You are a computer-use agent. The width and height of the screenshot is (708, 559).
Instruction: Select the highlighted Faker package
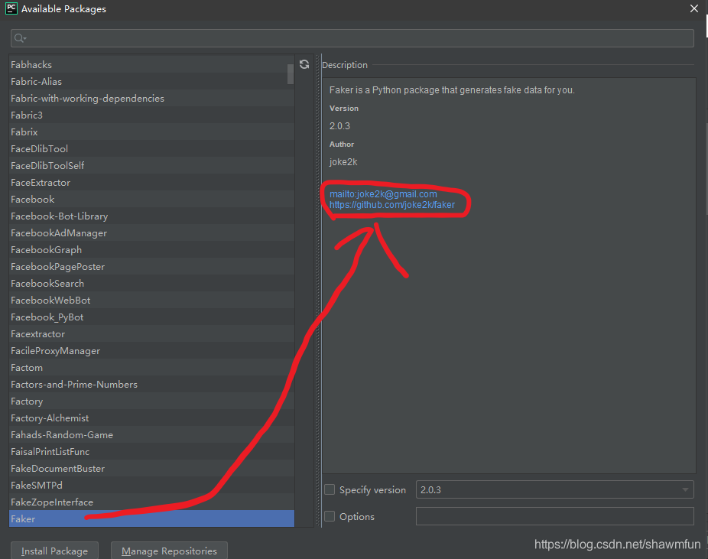(x=151, y=518)
